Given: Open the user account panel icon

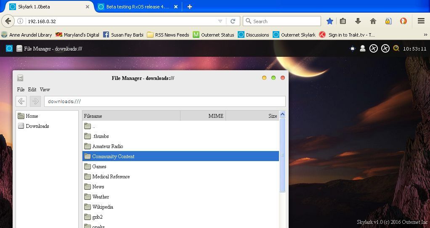Looking at the screenshot, I should 362,49.
